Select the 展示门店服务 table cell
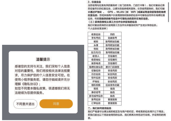171x121 pixels. pyautogui.click(x=112, y=67)
